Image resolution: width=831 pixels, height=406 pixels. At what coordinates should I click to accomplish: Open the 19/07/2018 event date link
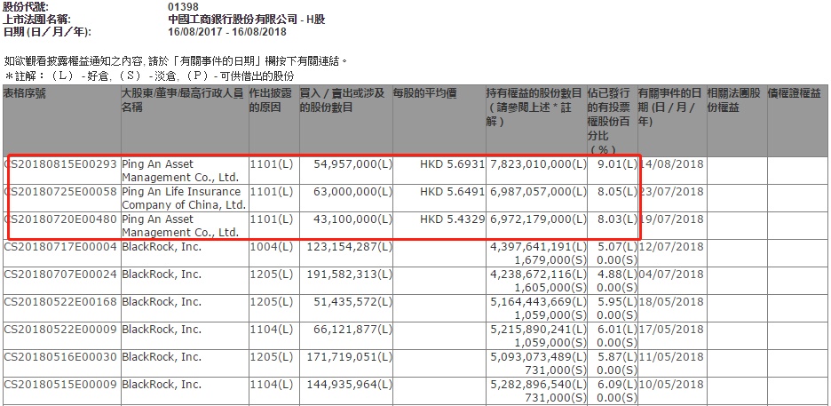[x=672, y=219]
